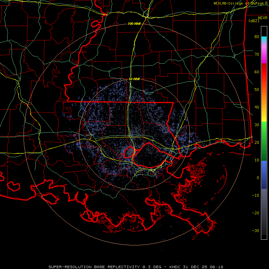Click the 60 dBZ scale label
Viewport: 269px width, 269px height.
(257, 72)
